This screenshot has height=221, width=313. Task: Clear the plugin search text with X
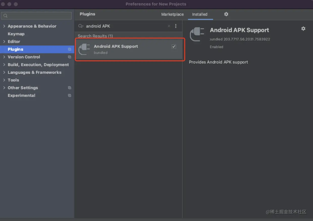pos(169,26)
